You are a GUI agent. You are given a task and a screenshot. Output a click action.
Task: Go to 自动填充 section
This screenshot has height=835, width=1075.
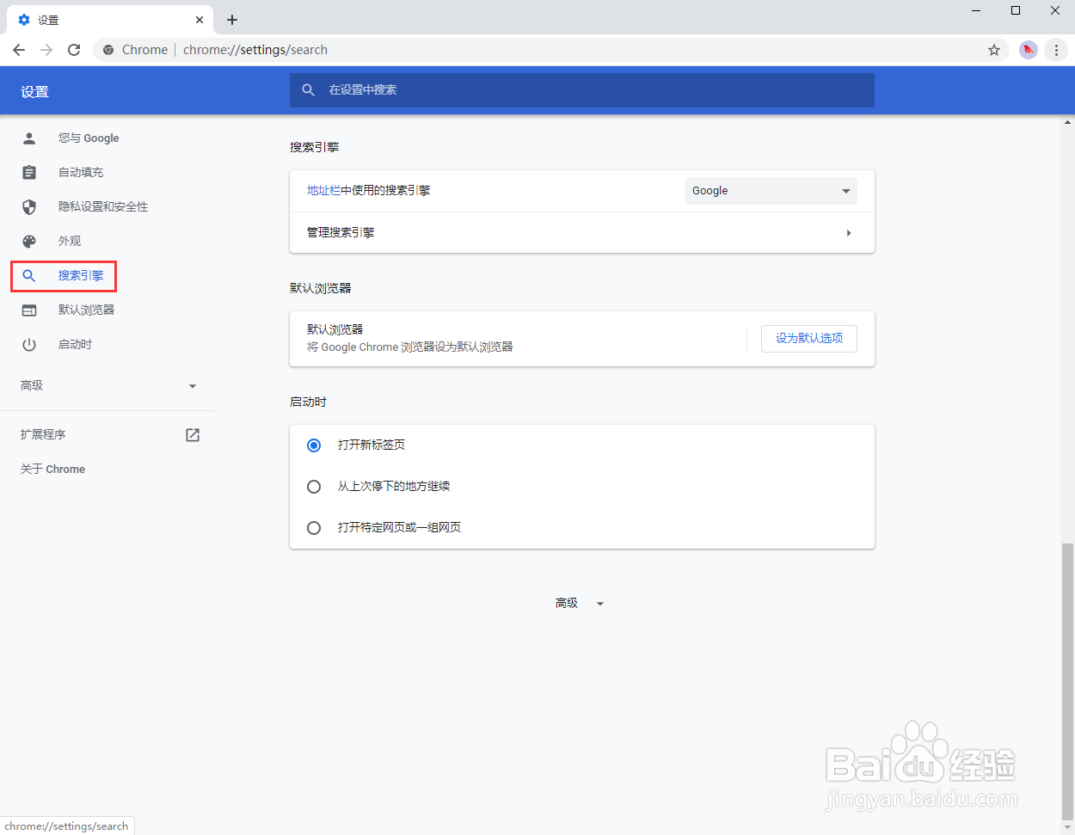pos(81,172)
